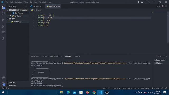Switch to the Jupyter panel tab
Image resolution: width=169 pixels, height=95 pixels.
(x=77, y=56)
